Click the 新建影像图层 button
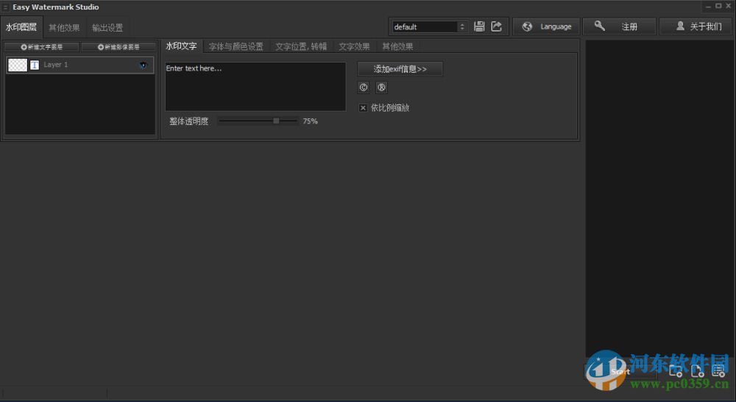The height and width of the screenshot is (402, 736). [118, 47]
